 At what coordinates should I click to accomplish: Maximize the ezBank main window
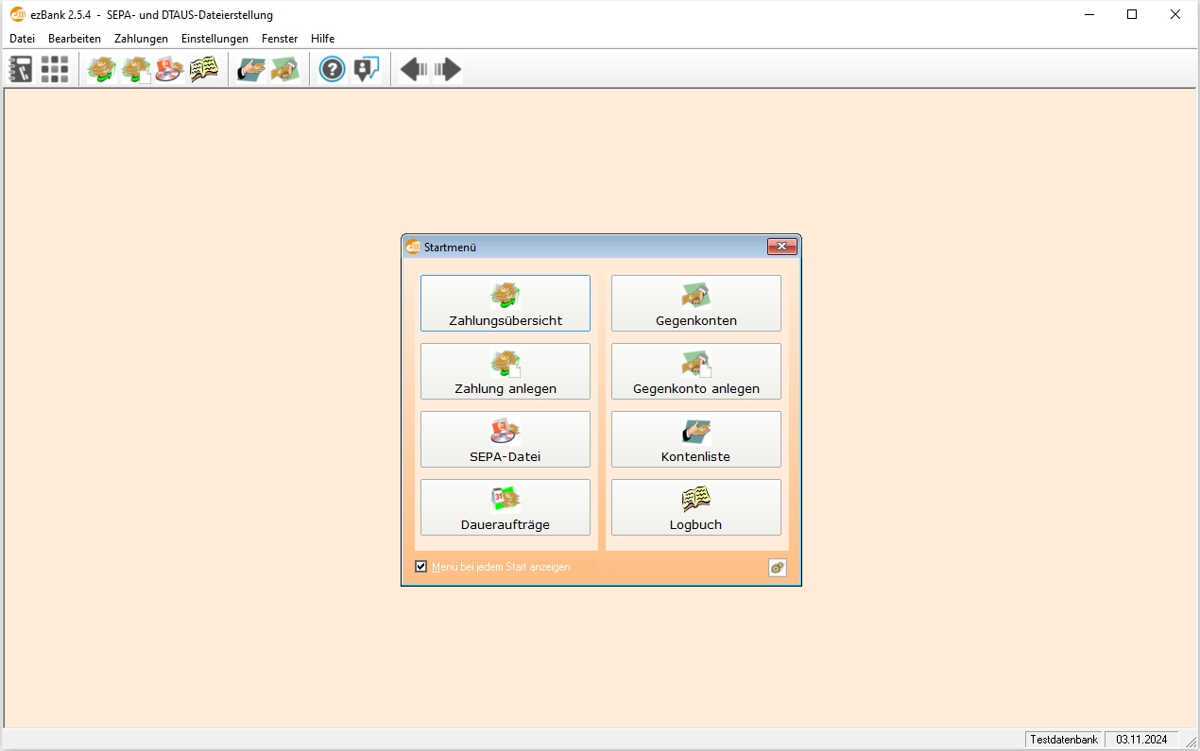[x=1132, y=14]
